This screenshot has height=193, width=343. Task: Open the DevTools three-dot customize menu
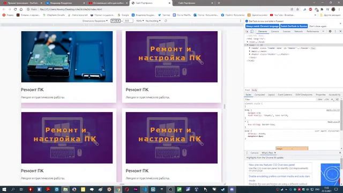pyautogui.click(x=335, y=32)
